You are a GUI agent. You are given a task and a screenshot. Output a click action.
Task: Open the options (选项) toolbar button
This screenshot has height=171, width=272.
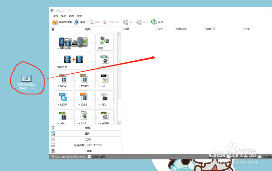[x=80, y=22]
